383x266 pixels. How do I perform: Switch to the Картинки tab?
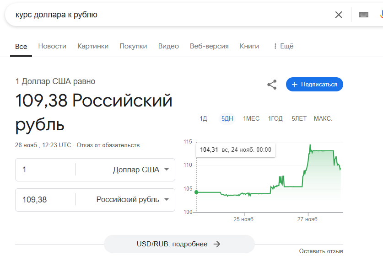tap(93, 46)
